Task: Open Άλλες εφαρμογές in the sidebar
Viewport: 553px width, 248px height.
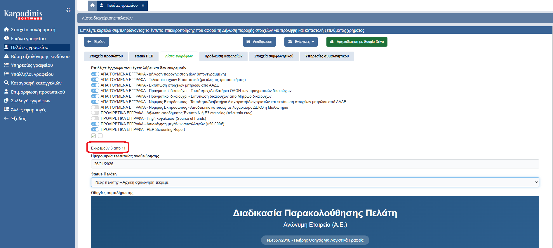Action: pyautogui.click(x=28, y=110)
